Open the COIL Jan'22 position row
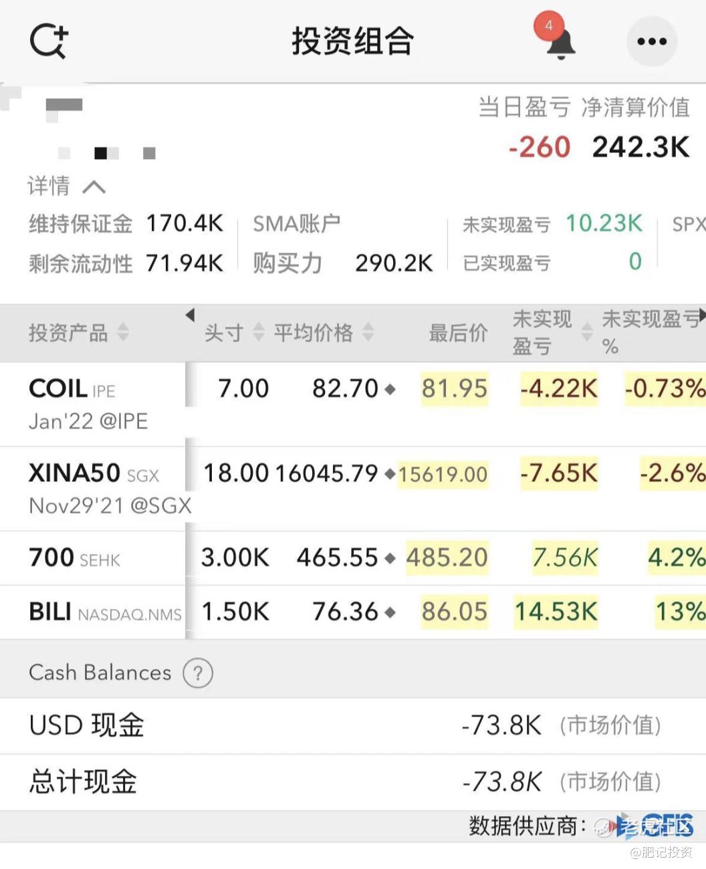706x869 pixels. [x=353, y=404]
